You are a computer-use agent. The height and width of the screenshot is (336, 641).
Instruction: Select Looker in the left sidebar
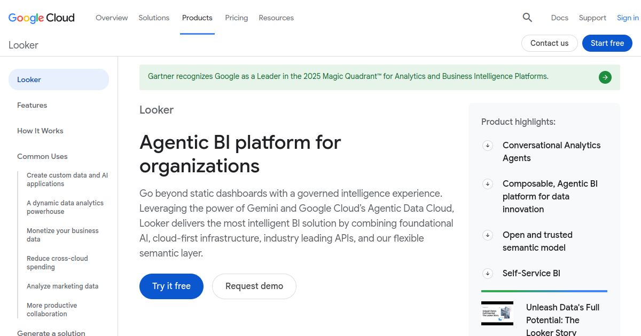(x=59, y=79)
